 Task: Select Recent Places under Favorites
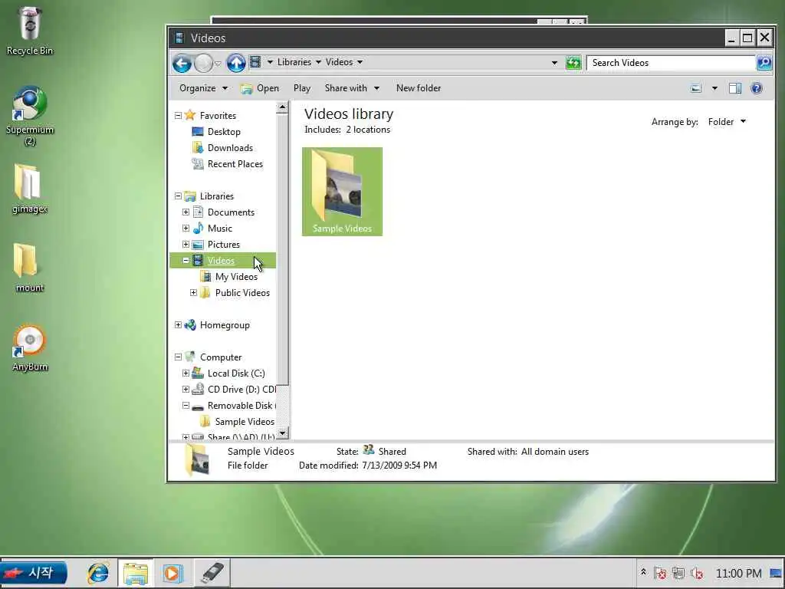click(x=235, y=164)
